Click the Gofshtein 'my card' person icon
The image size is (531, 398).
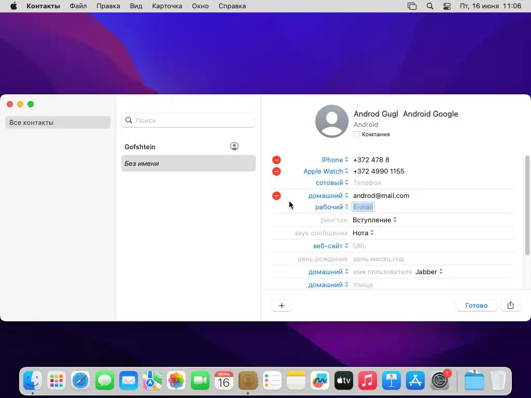pyautogui.click(x=234, y=146)
